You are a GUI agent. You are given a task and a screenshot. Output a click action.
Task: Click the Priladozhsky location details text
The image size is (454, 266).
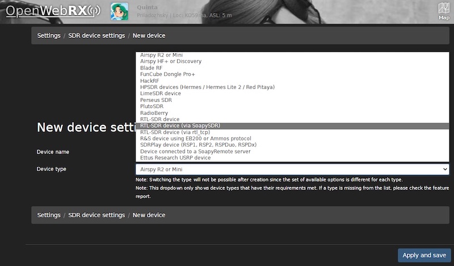click(x=184, y=15)
